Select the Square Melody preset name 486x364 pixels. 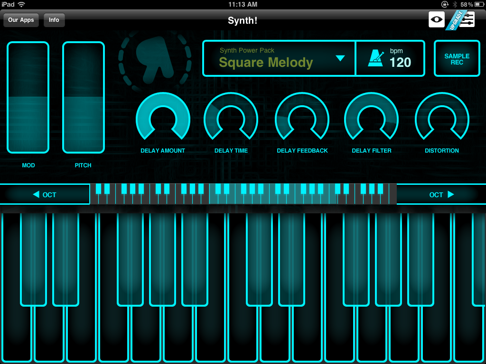[x=266, y=63]
